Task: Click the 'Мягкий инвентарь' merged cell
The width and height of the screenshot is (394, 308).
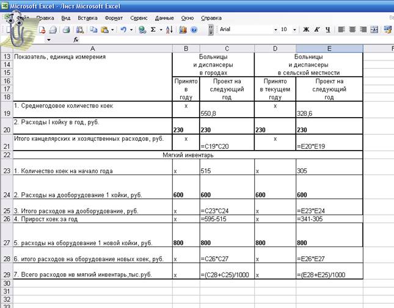Action: click(188, 155)
